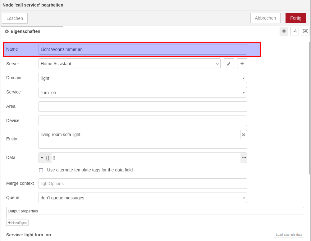Viewport: 311px width, 241px height.
Task: Click the pencil icon to edit server
Action: coord(229,64)
